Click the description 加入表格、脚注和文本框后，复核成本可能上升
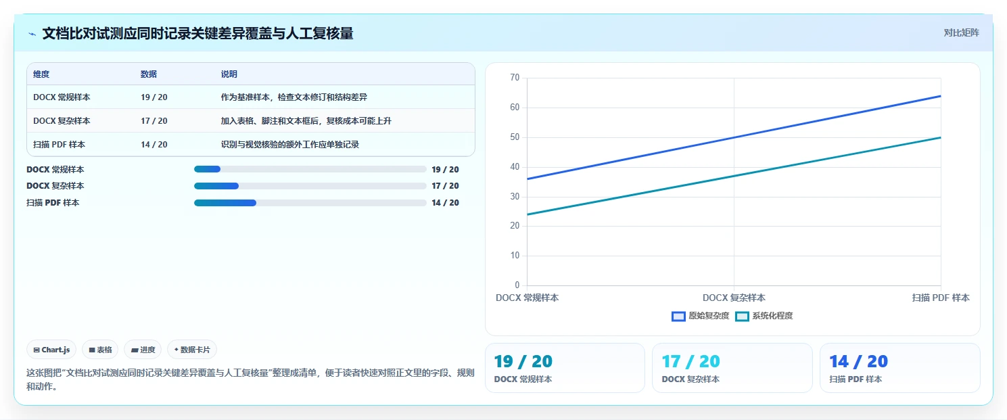This screenshot has height=420, width=1007. (306, 121)
